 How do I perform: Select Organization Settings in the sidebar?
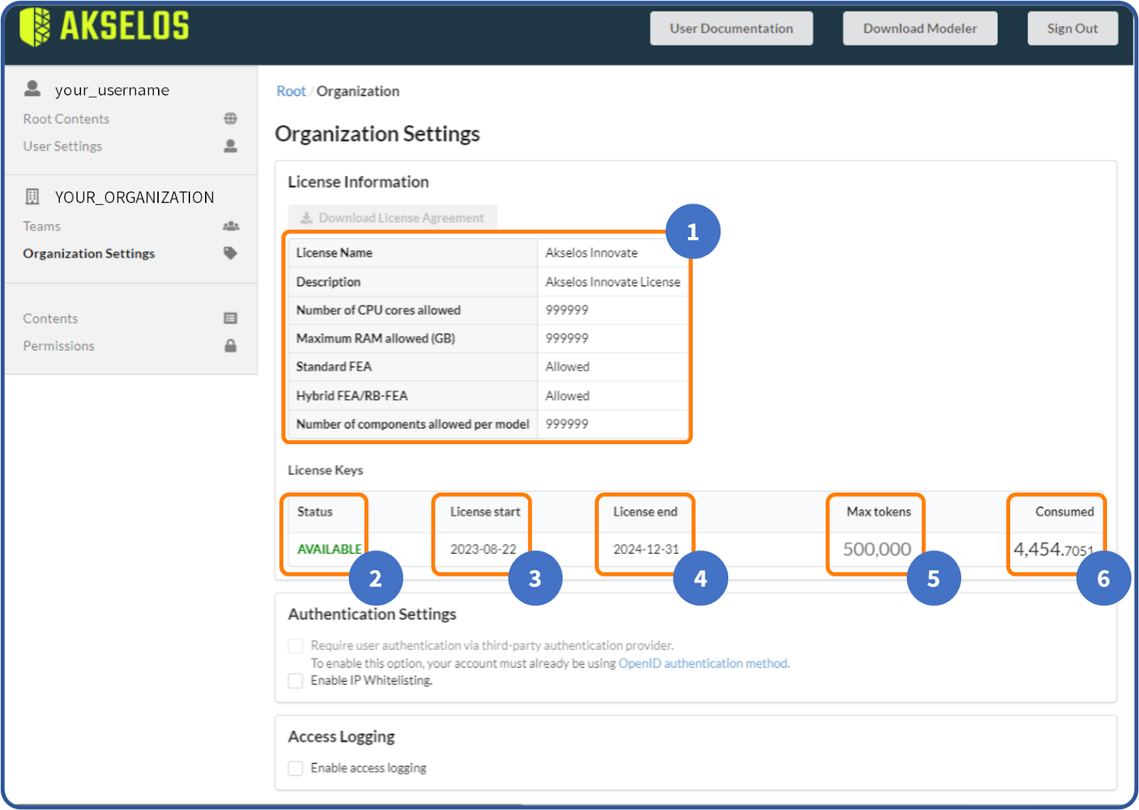89,253
